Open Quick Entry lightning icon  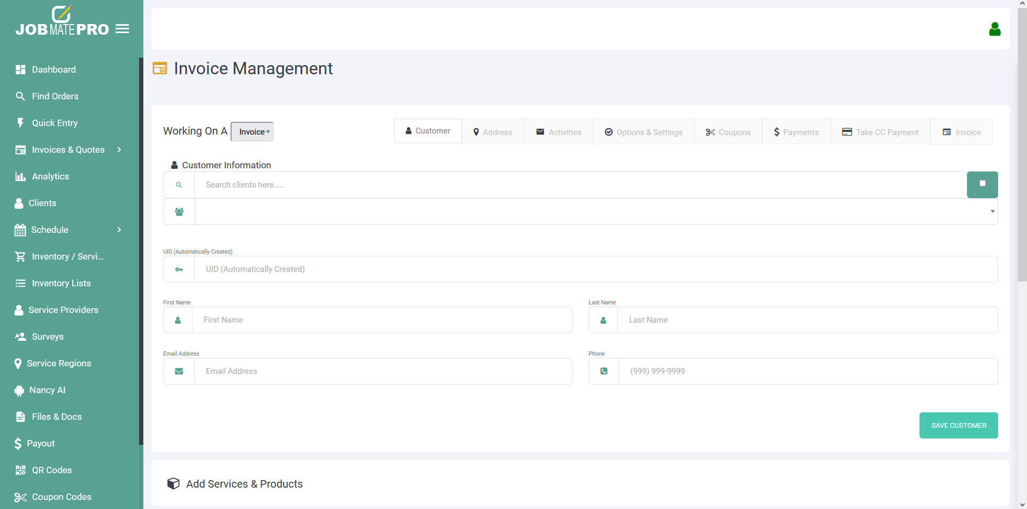pyautogui.click(x=20, y=123)
